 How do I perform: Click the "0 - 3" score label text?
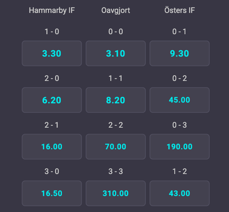[179, 125]
